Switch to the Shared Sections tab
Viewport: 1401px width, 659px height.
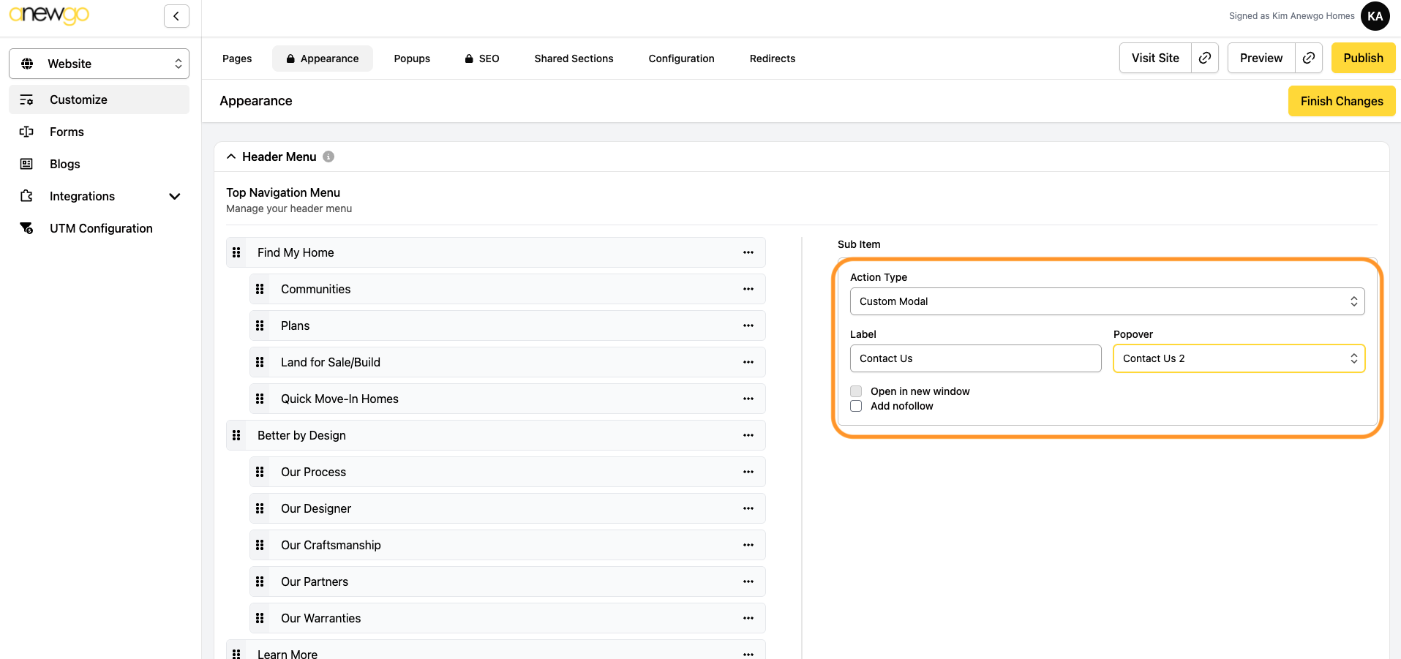(574, 59)
